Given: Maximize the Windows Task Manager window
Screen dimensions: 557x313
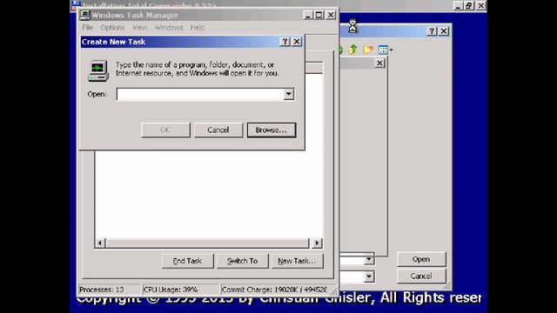Looking at the screenshot, I should [319, 15].
